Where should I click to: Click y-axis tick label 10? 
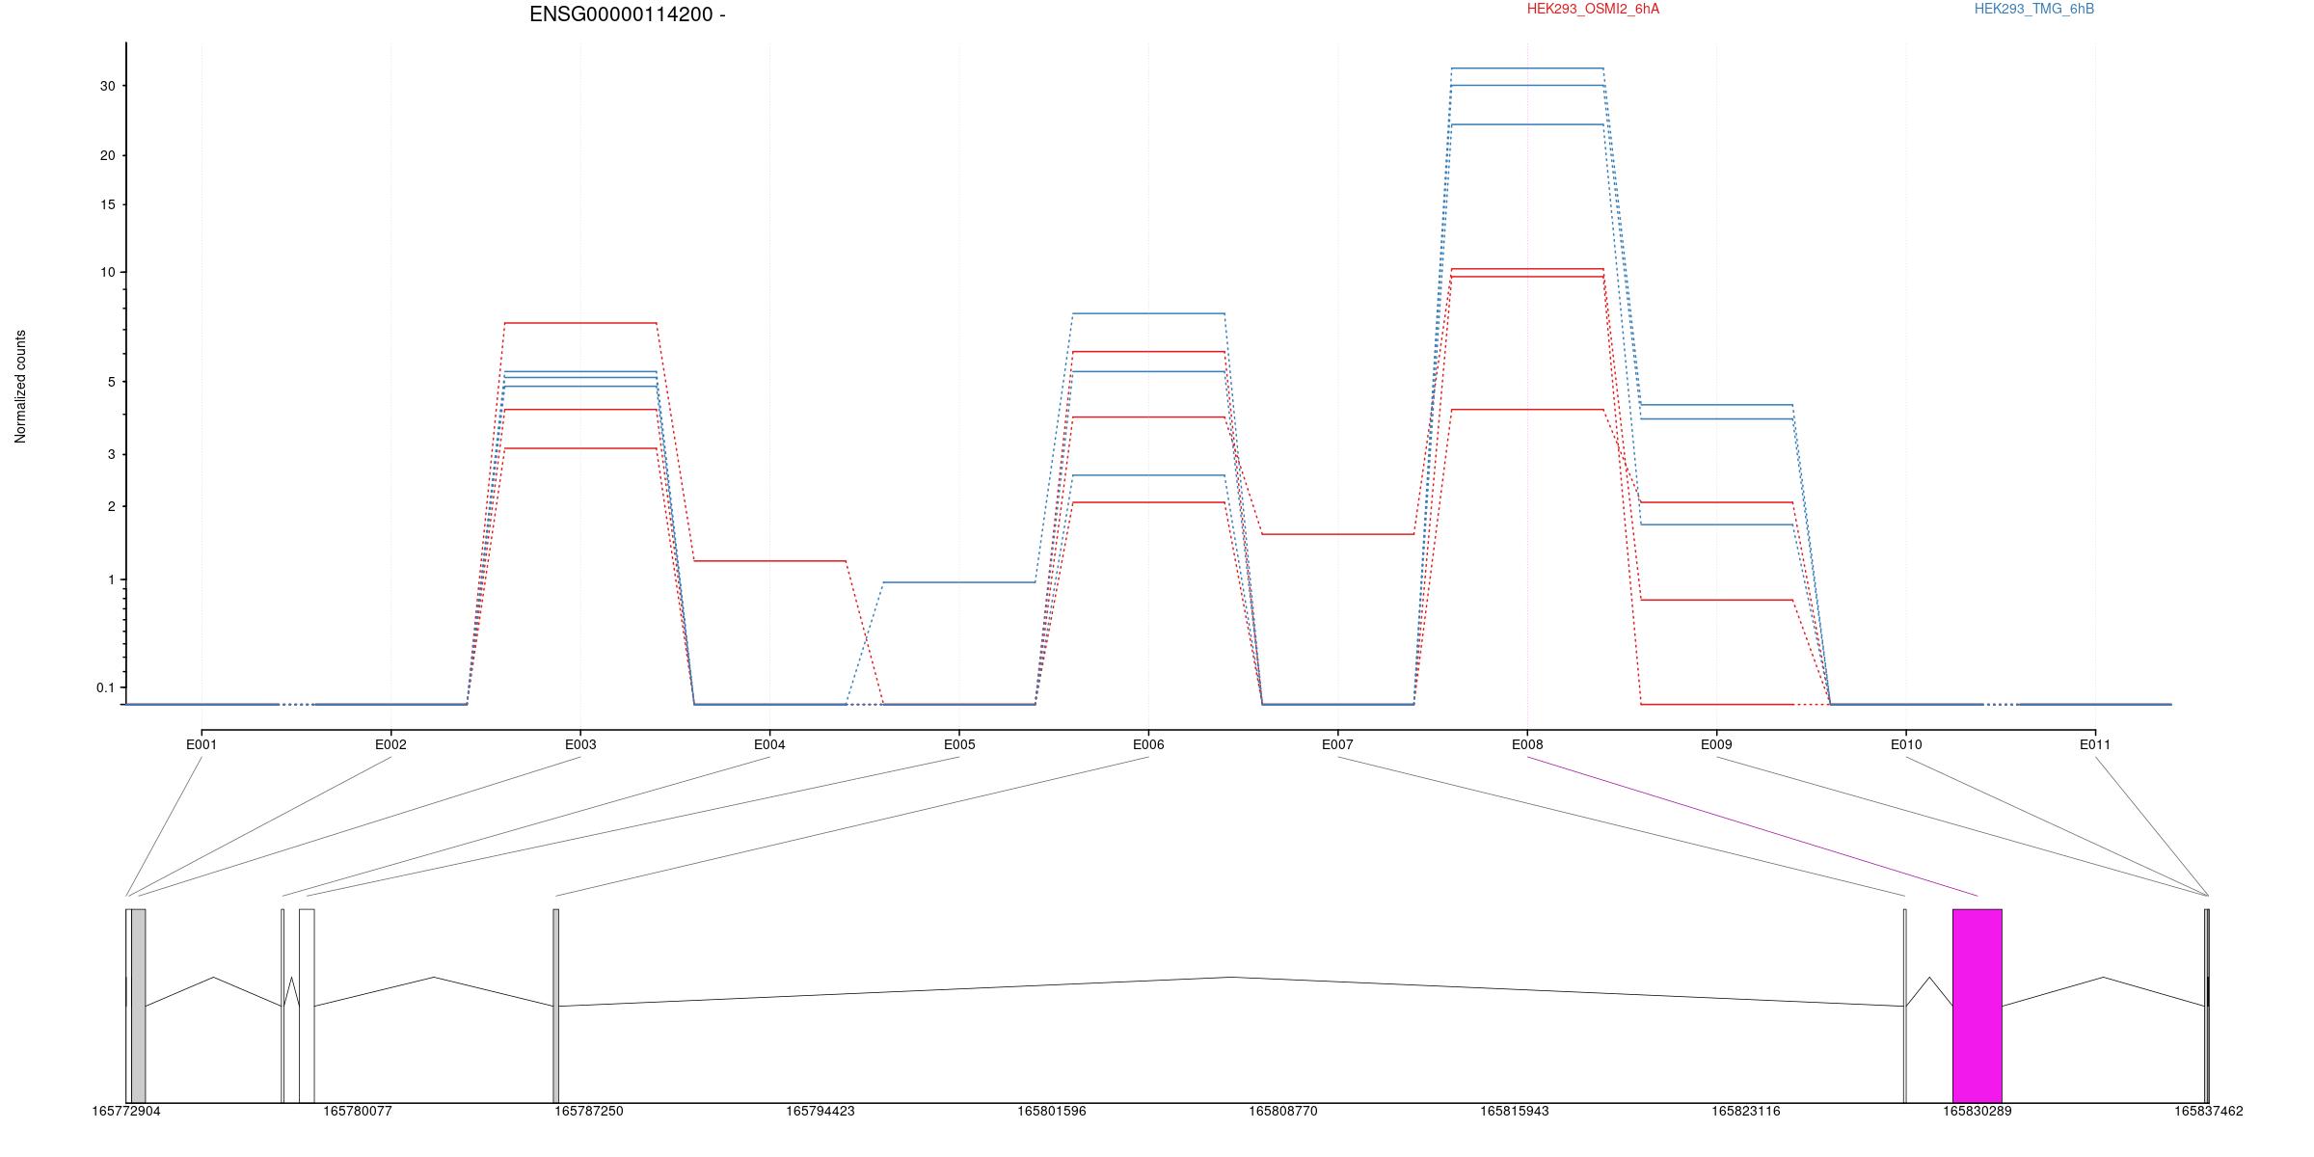tap(106, 272)
